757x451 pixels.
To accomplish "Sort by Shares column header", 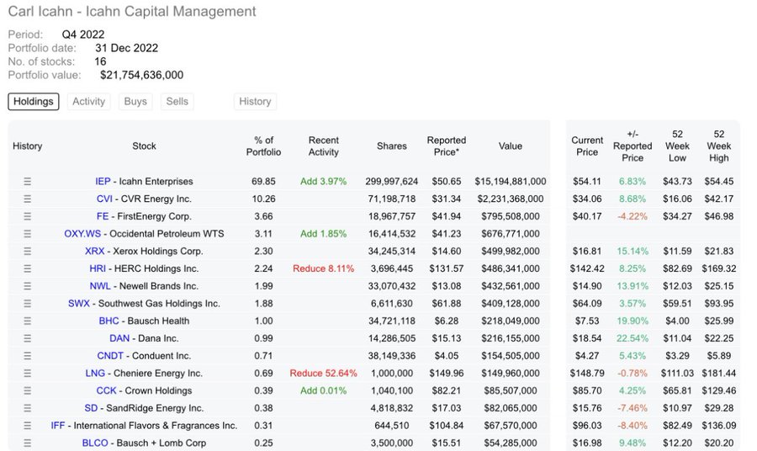I will click(391, 146).
